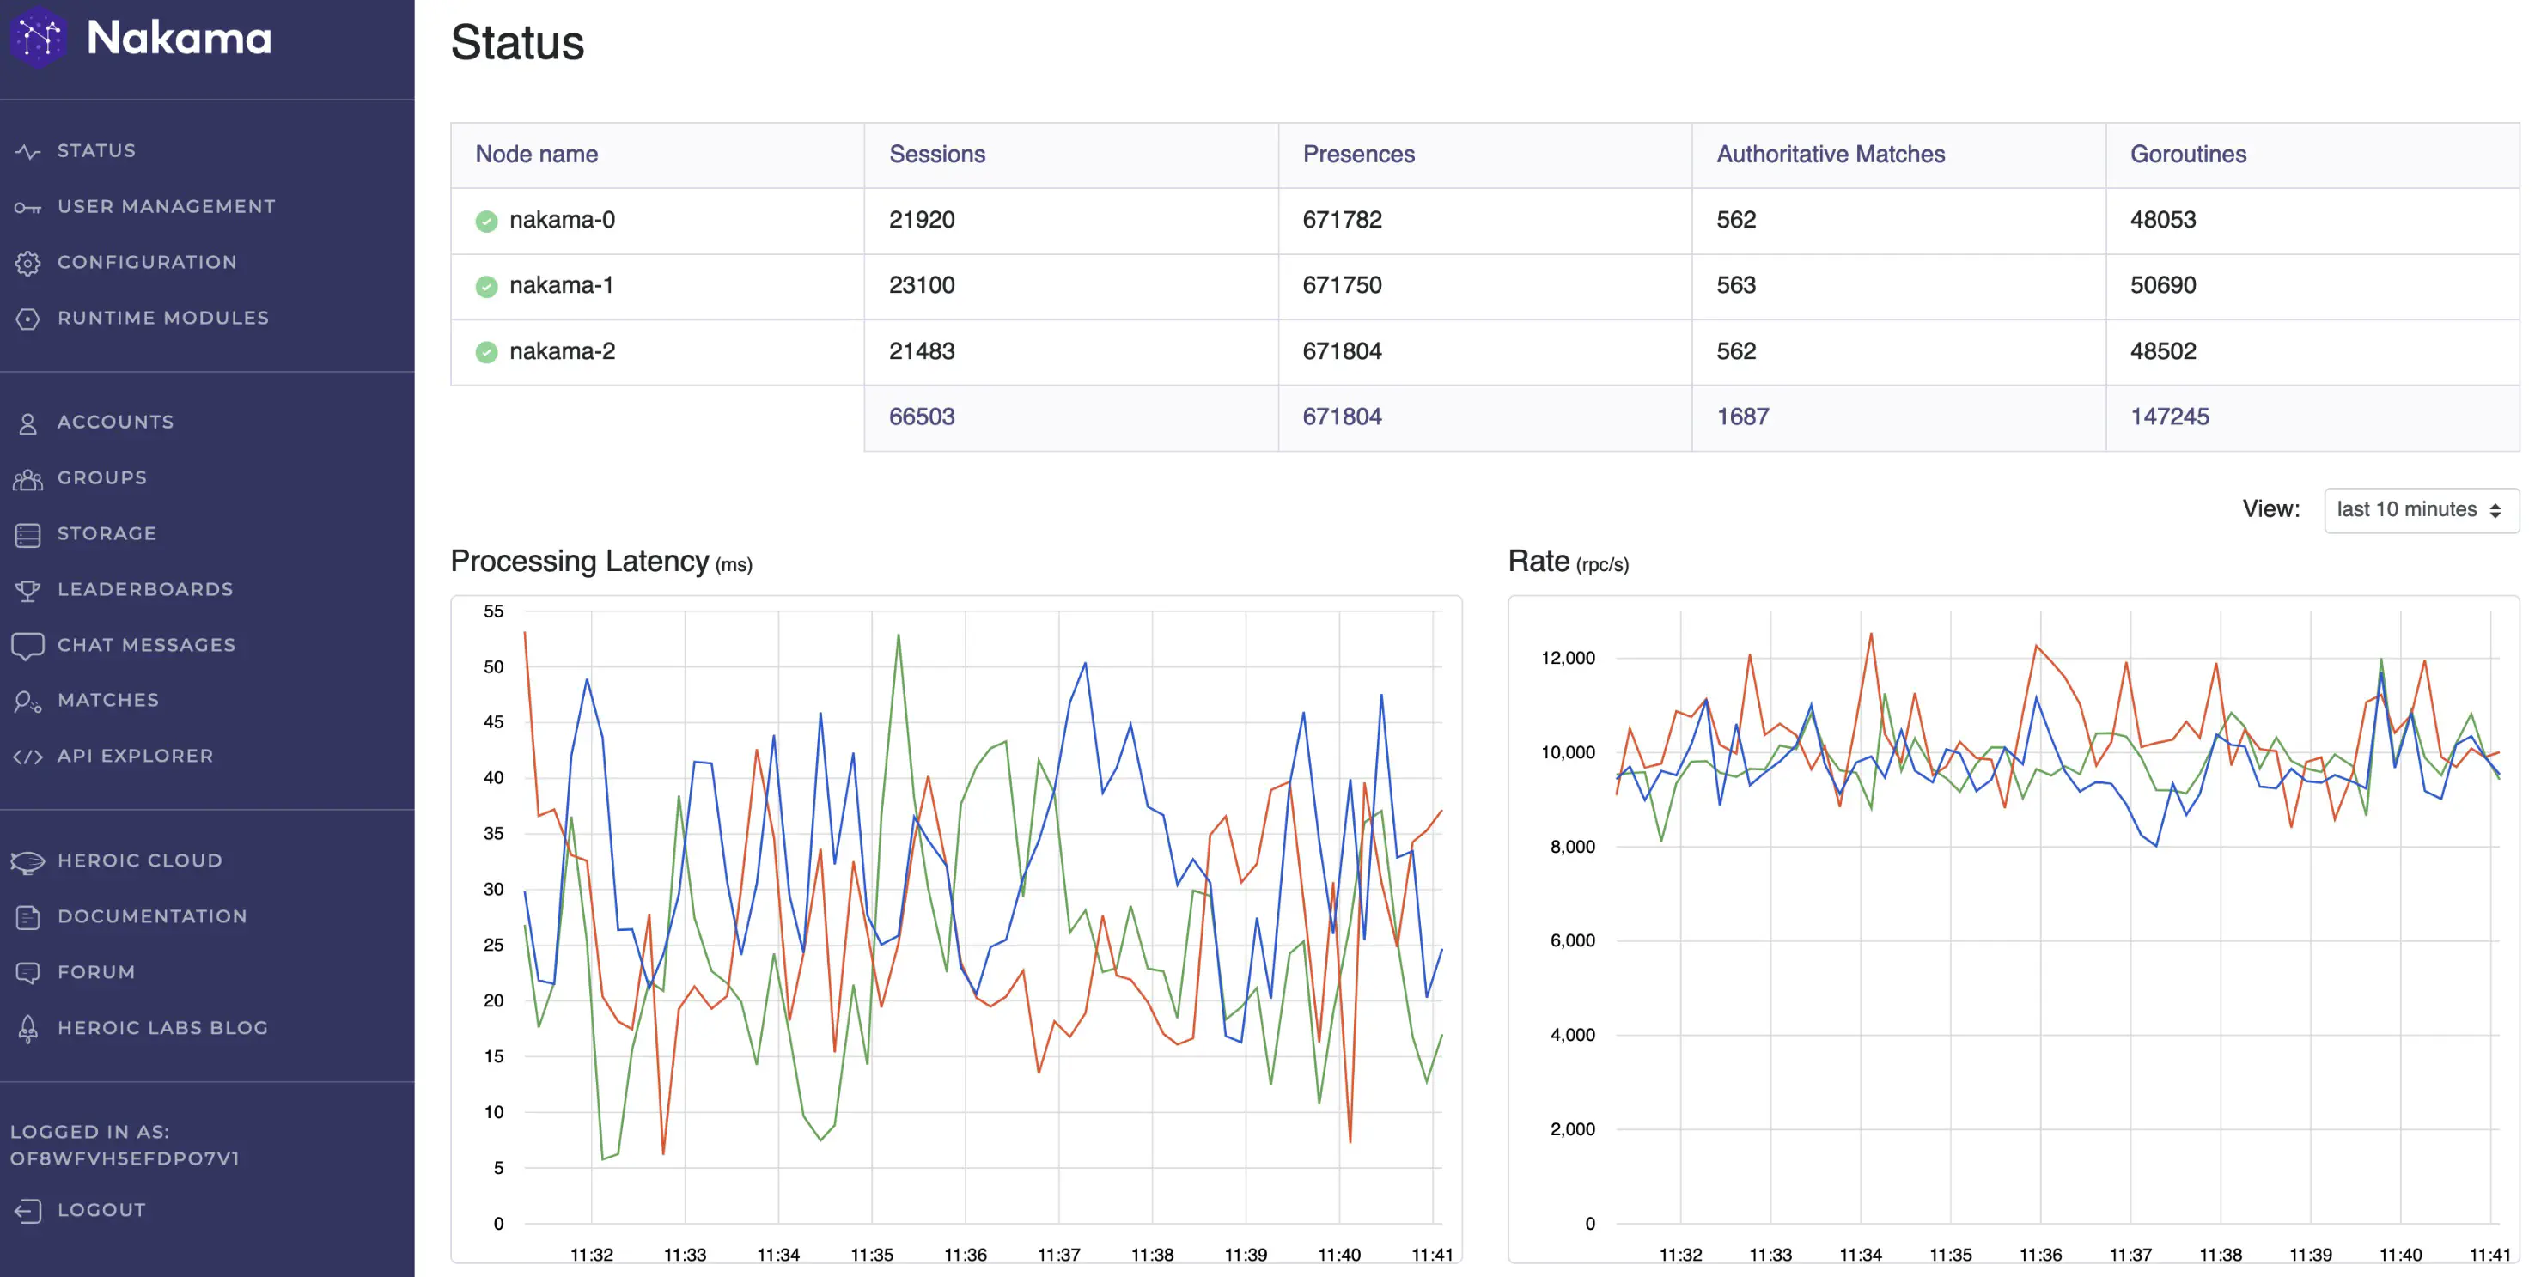2541x1277 pixels.
Task: Click the Presences column header
Action: (x=1358, y=155)
